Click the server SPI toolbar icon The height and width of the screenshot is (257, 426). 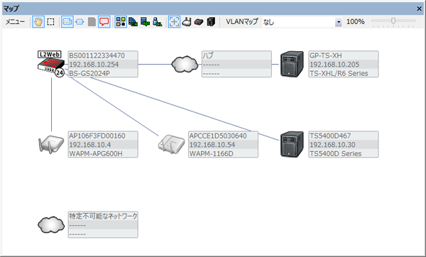click(146, 22)
